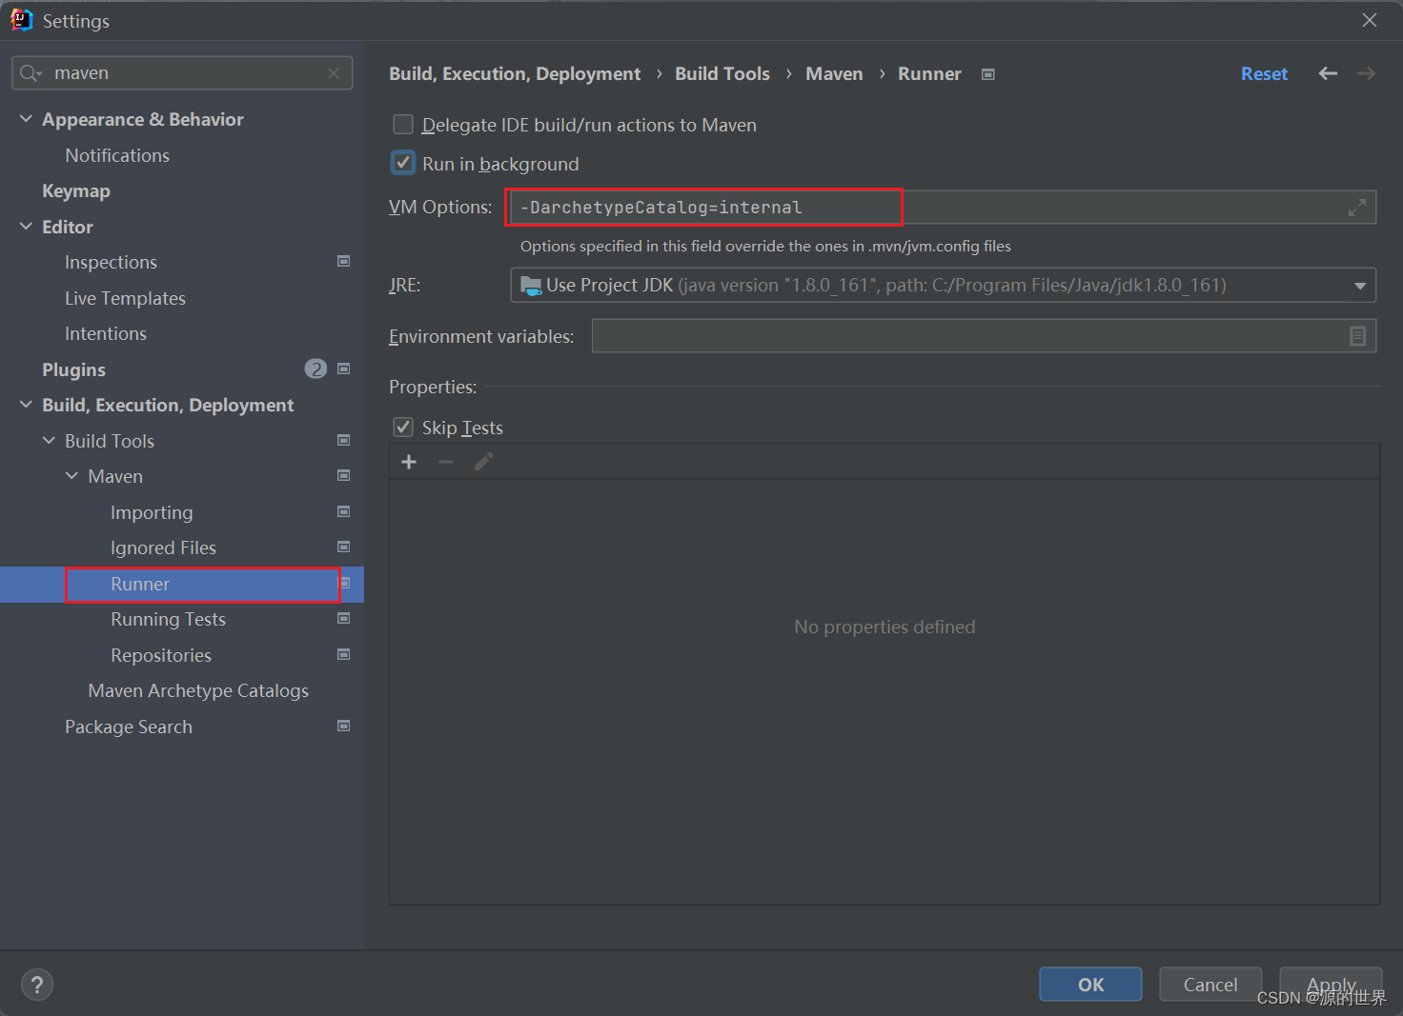Screen dimensions: 1403x1016
Task: Go back with the left arrow
Action: click(1328, 73)
